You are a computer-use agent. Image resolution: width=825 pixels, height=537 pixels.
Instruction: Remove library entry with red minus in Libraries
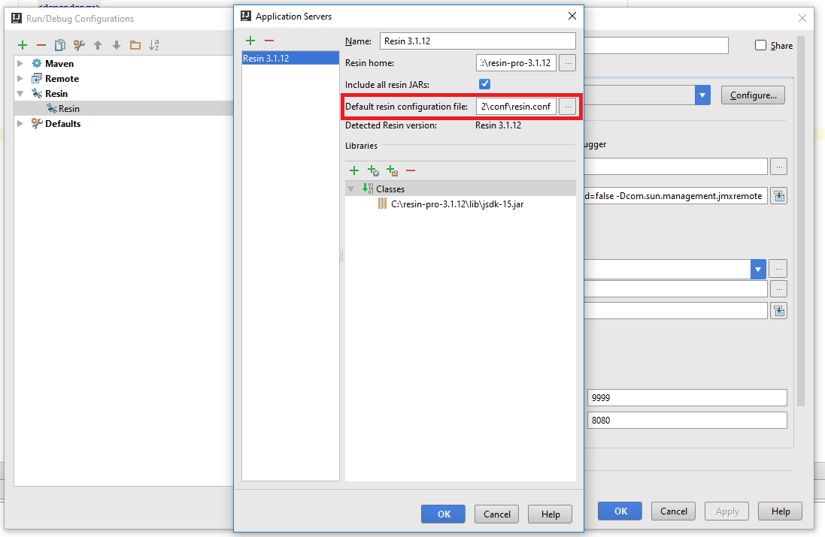(x=411, y=170)
